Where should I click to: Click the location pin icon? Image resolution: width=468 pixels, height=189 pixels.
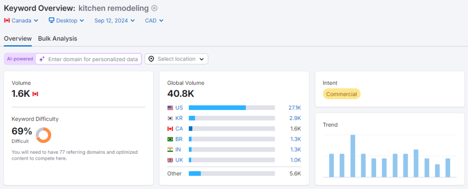151,59
